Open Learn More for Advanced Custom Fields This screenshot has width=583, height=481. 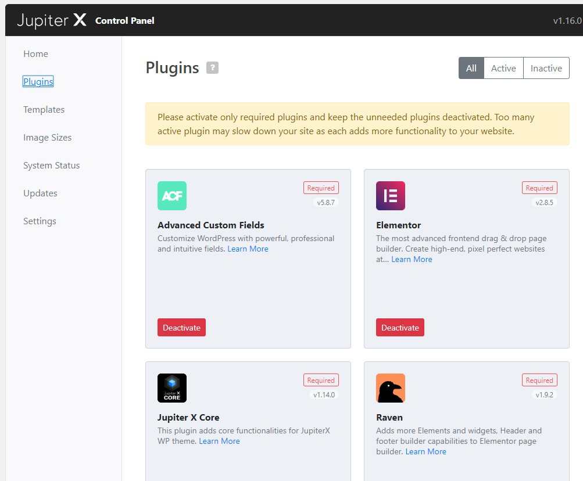coord(248,249)
